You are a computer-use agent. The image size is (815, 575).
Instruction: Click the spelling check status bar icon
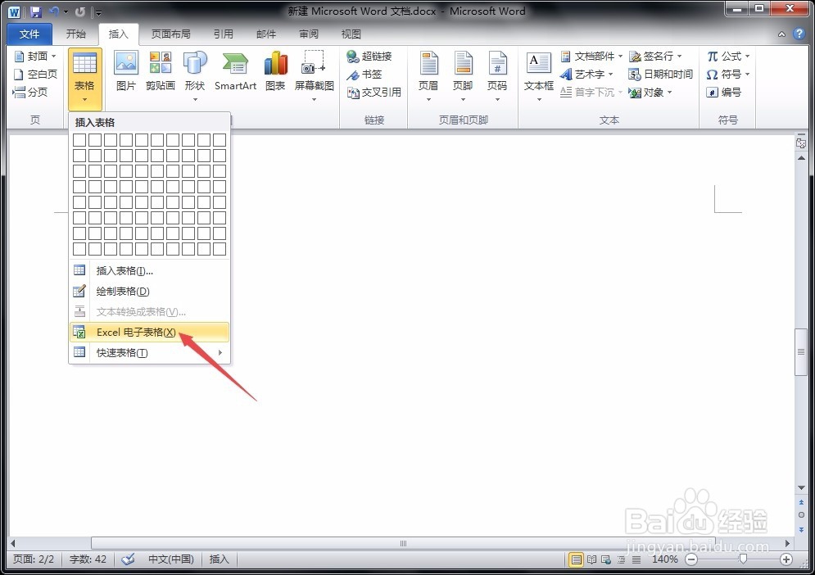(x=128, y=559)
